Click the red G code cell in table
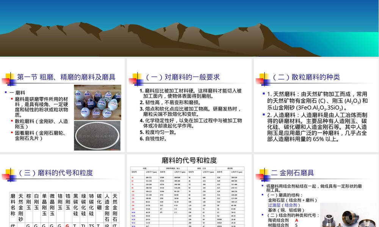The height and width of the screenshot is (227, 379). click(x=67, y=225)
